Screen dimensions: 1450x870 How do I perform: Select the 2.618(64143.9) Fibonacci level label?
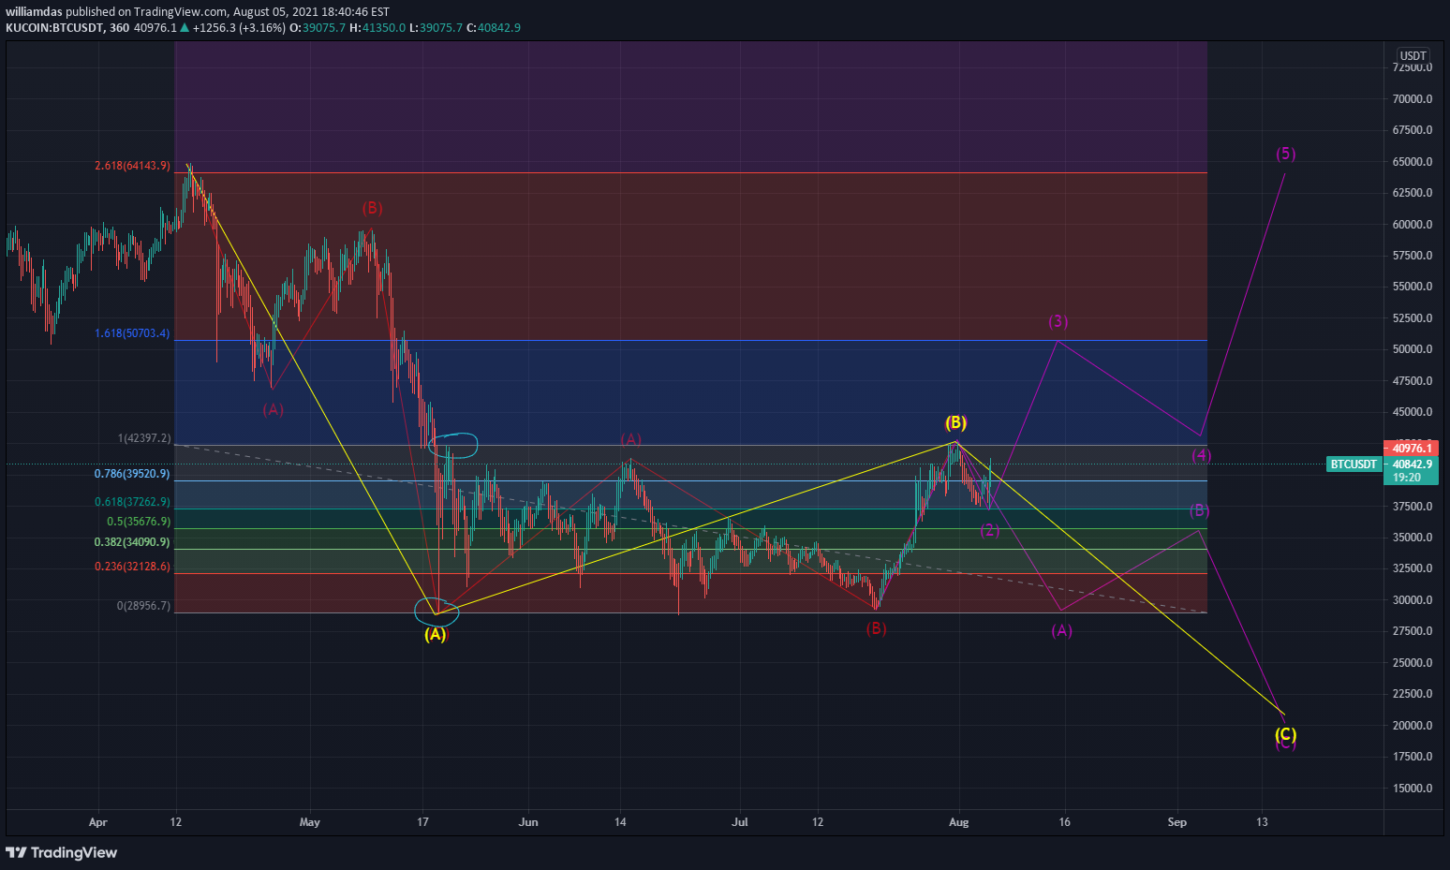132,166
